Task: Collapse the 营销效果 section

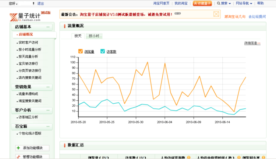Action: (x=48, y=87)
